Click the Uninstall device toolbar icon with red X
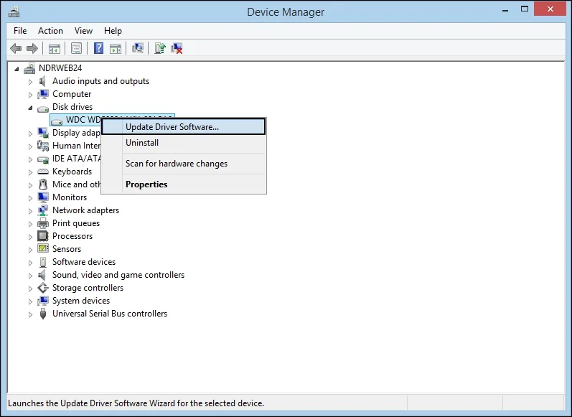Image resolution: width=572 pixels, height=417 pixels. tap(177, 48)
